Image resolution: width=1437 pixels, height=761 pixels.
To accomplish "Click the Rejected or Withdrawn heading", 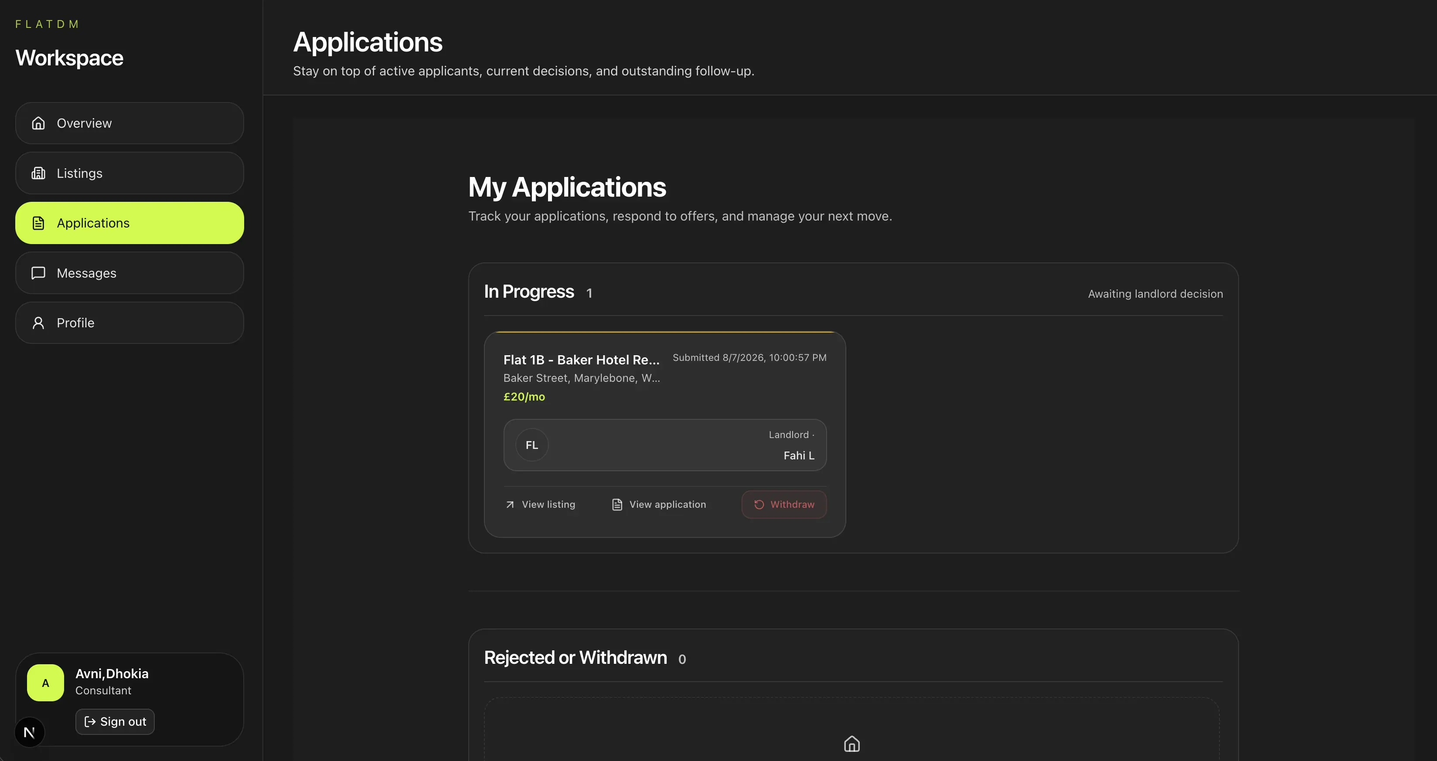I will click(575, 658).
